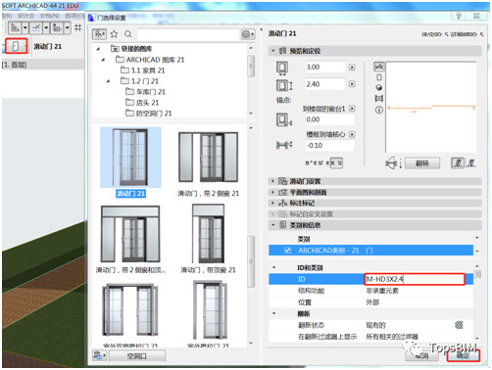Open the library settings gear dropdown
Screen dimensions: 492x370
point(248,34)
